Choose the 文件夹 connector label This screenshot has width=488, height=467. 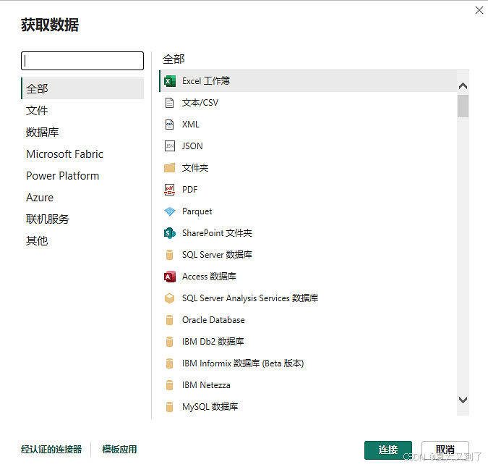click(195, 168)
